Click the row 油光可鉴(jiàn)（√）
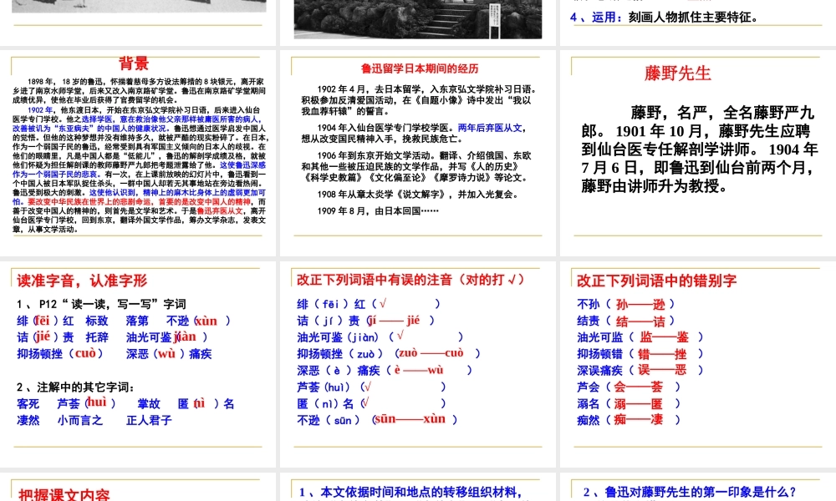 click(380, 337)
